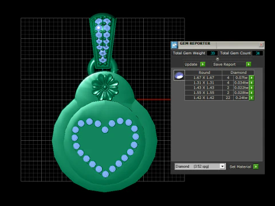This screenshot has width=275, height=206.
Task: Select the 1.42 X 1.42 size cell
Action: [203, 98]
